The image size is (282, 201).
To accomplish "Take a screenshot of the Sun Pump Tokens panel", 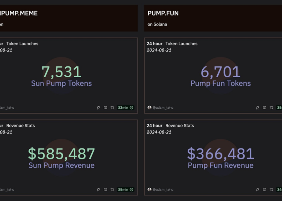I will click(x=105, y=108).
